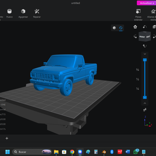
Task: Select the FRONT face of view cube
Action: coord(142,37)
